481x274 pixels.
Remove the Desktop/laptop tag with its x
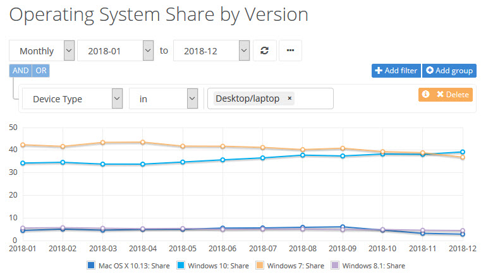289,98
